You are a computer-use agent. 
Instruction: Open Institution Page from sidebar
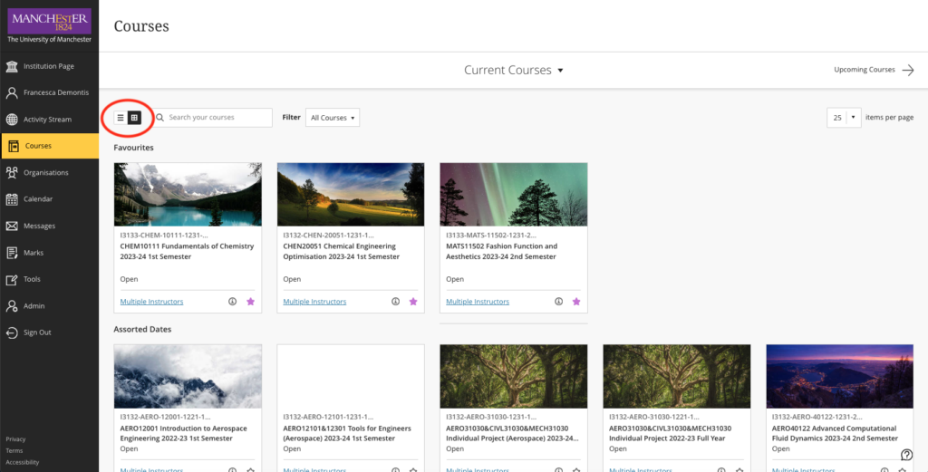[49, 66]
